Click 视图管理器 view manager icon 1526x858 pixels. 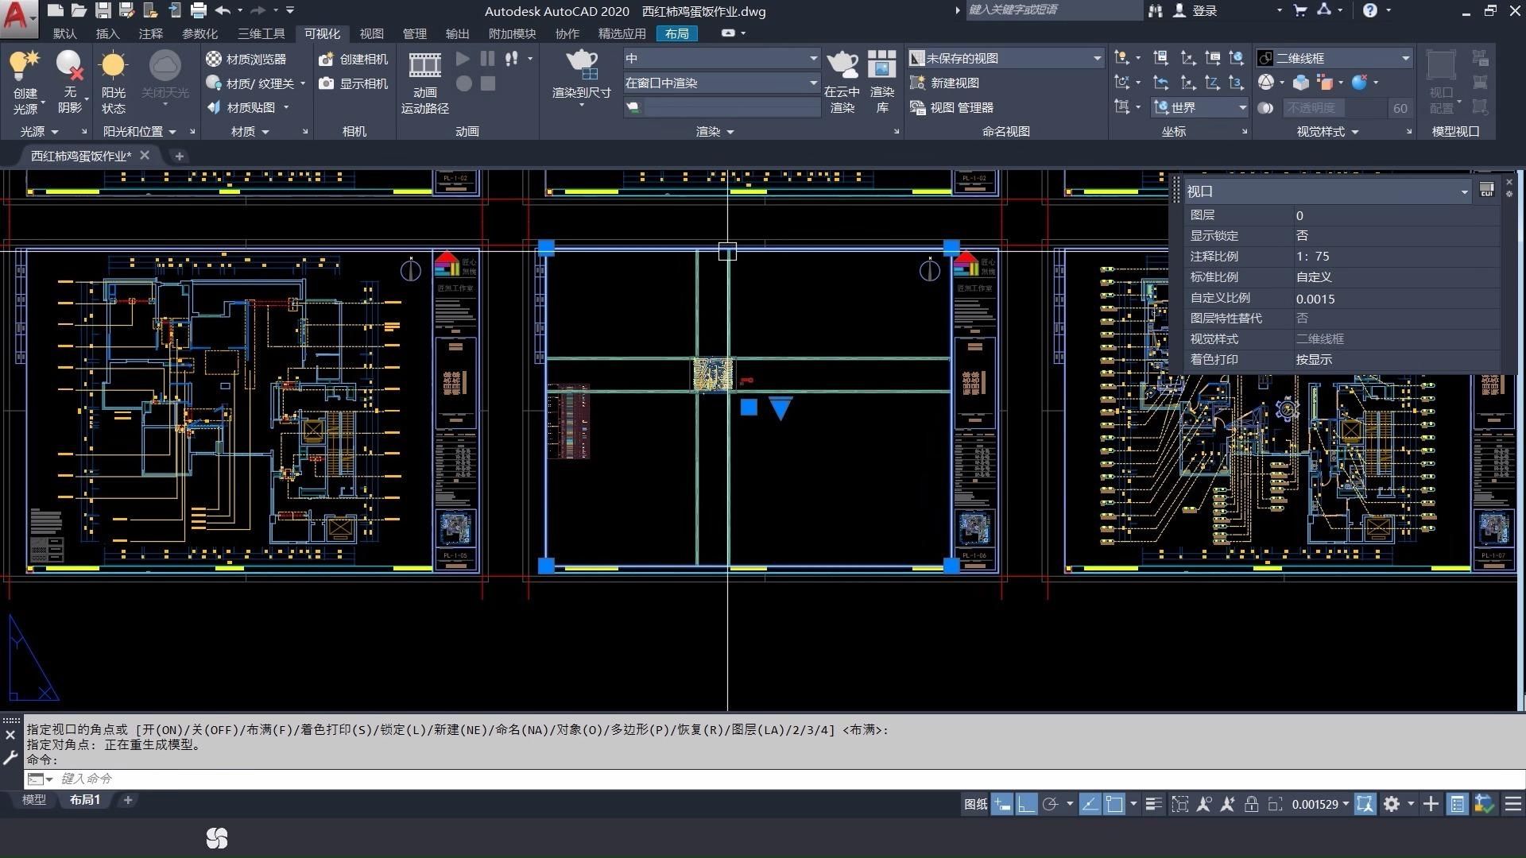click(952, 107)
